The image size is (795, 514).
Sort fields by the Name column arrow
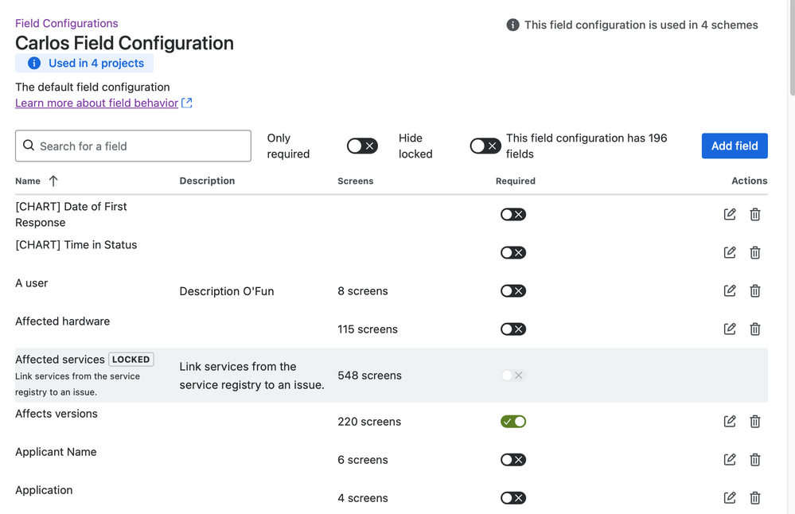point(53,181)
